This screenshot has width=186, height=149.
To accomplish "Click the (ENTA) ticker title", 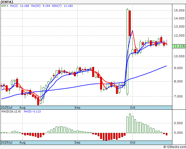I will pyautogui.click(x=7, y=2).
